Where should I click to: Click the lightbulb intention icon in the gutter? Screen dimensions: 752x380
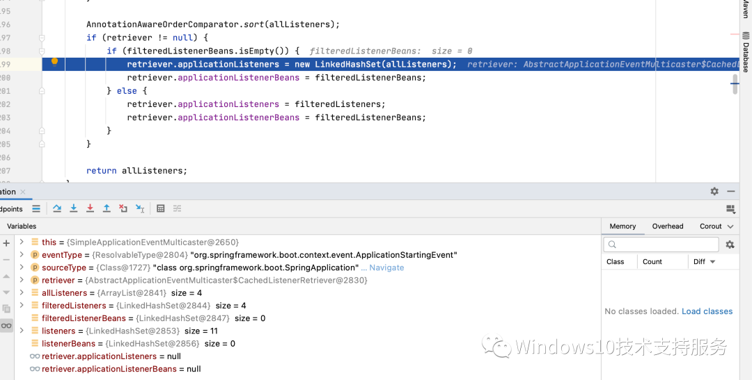[x=55, y=61]
